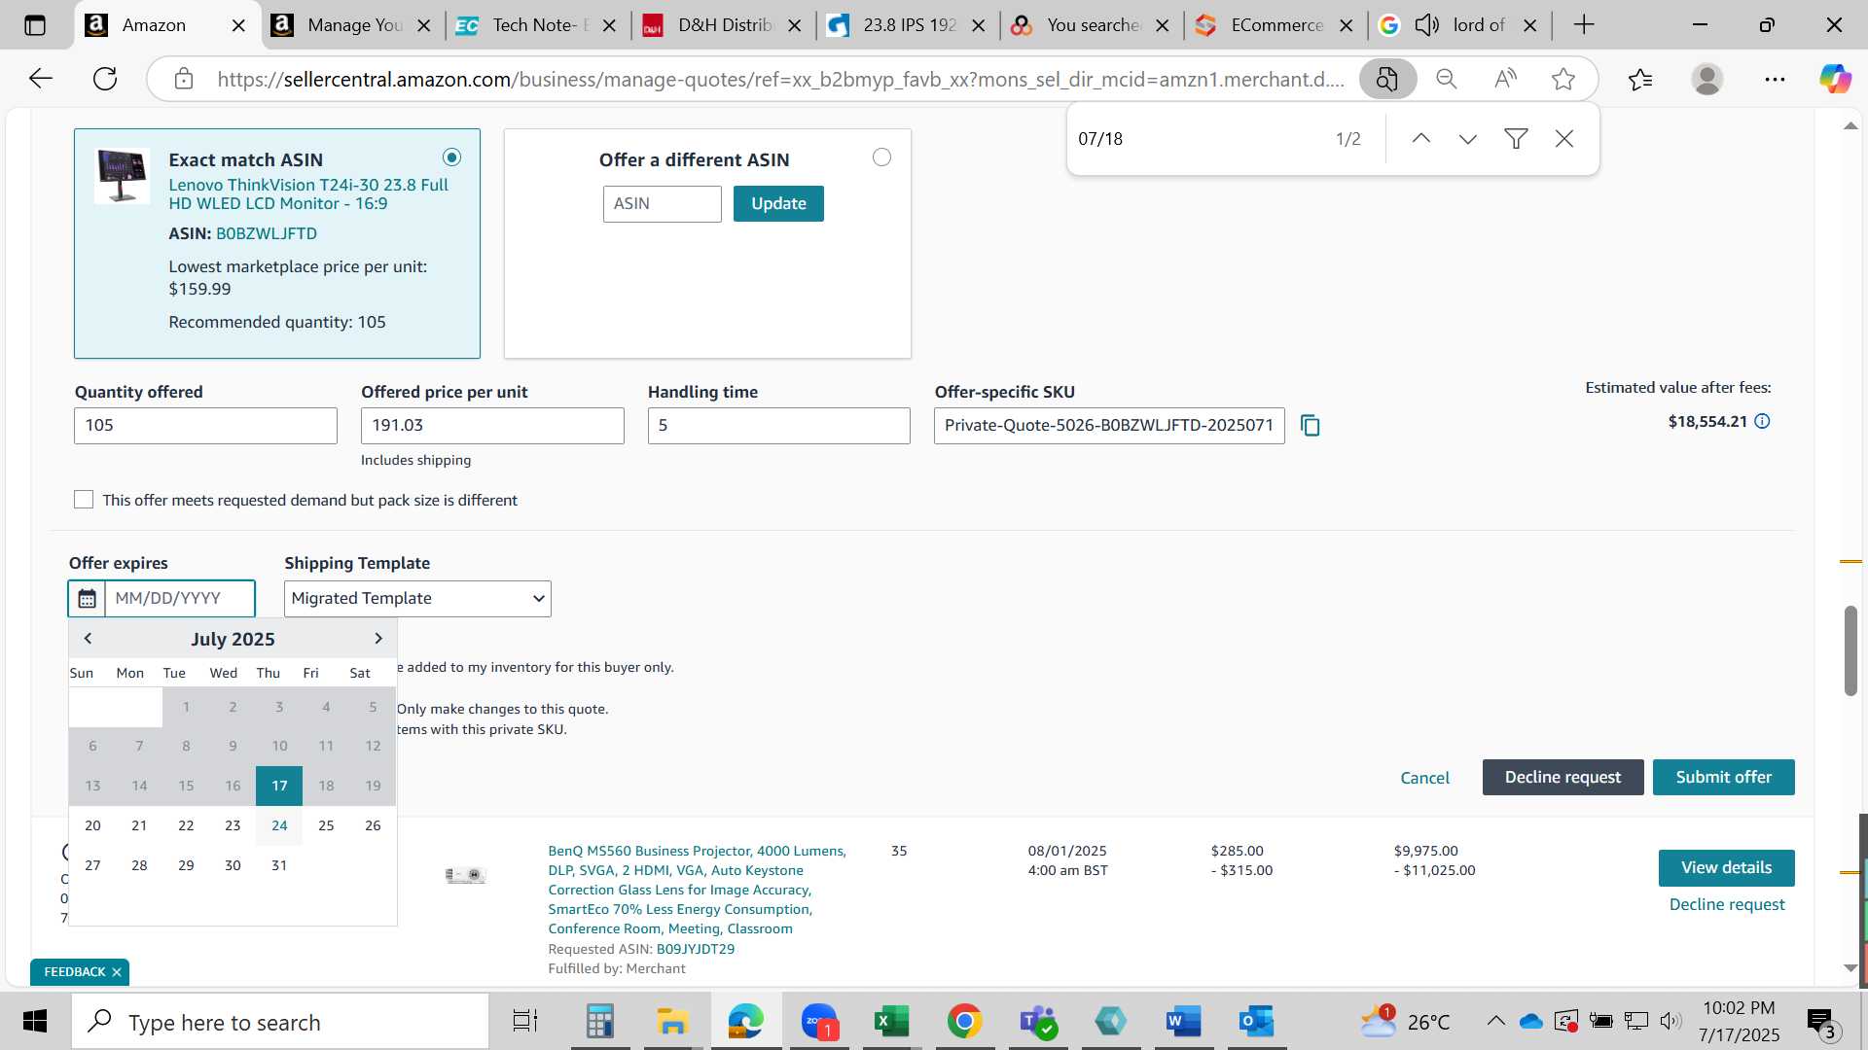Viewport: 1868px width, 1050px height.
Task: Open a new browser tab
Action: (1584, 25)
